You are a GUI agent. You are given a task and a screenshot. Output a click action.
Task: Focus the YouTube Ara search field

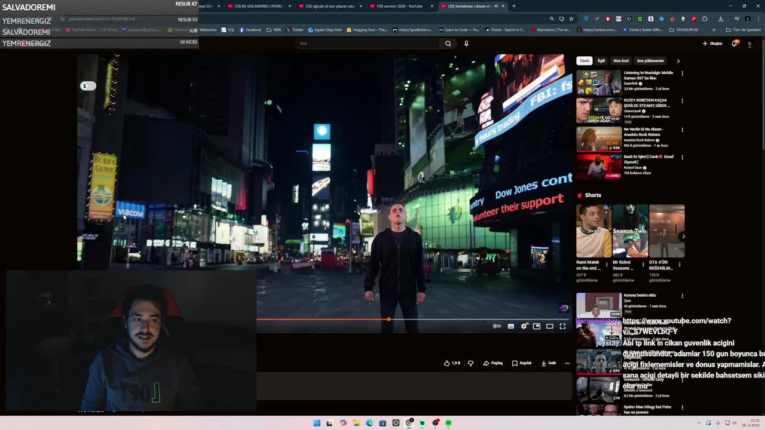coord(369,43)
